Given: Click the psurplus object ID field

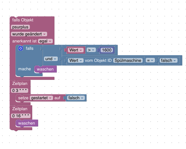Looking at the screenshot, I should (x=20, y=27).
